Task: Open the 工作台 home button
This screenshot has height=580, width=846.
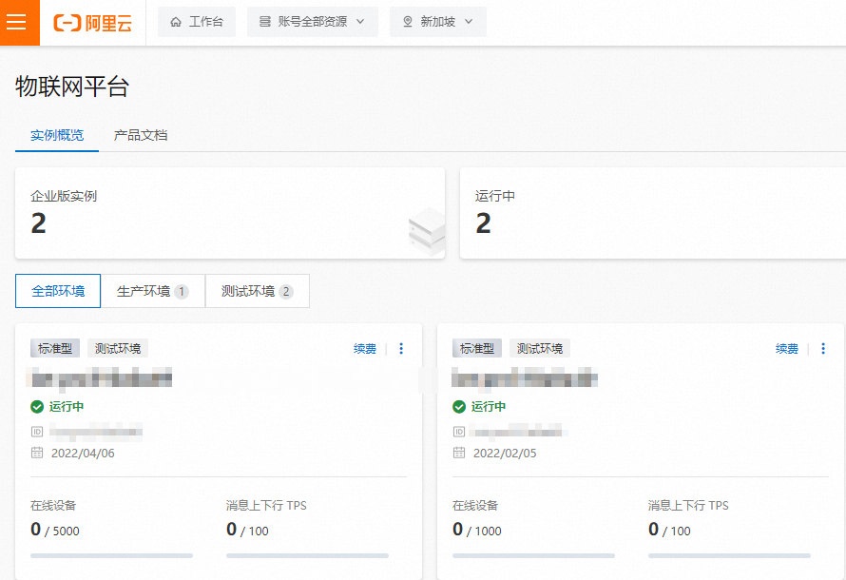Action: (x=197, y=22)
